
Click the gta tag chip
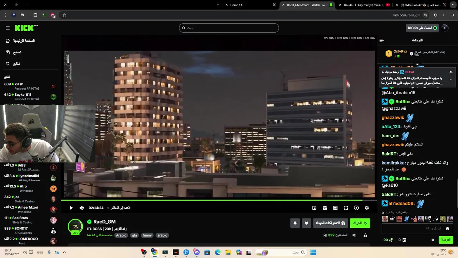point(134,235)
